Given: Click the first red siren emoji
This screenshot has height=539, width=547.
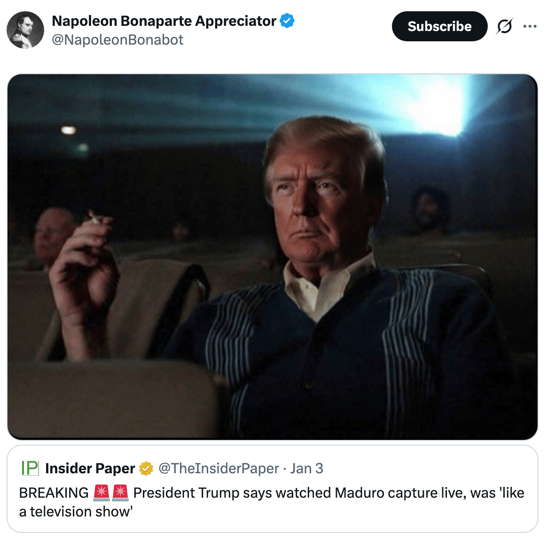Looking at the screenshot, I should coord(102,493).
